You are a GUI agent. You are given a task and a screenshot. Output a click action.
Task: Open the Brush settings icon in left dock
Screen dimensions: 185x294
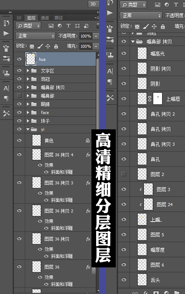pyautogui.click(x=6, y=58)
